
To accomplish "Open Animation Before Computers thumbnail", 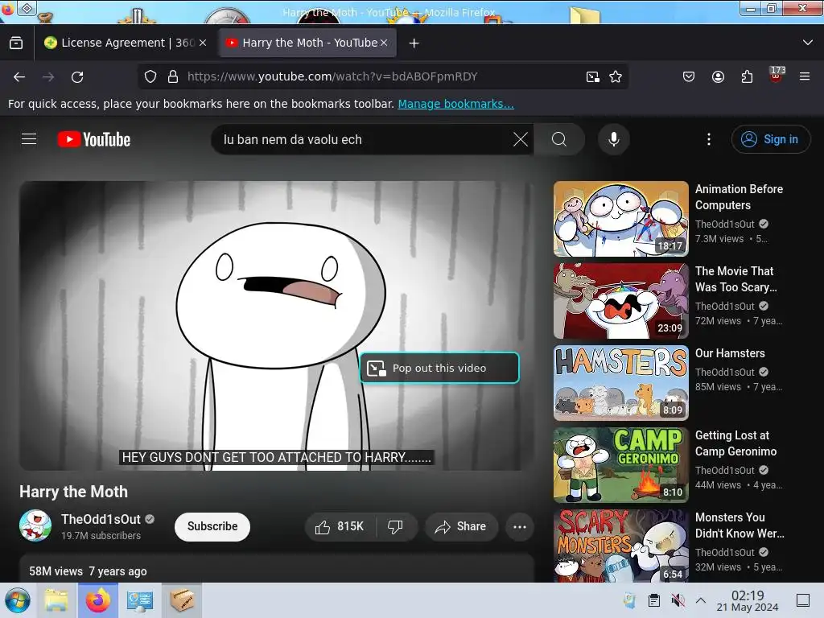I will (x=620, y=219).
